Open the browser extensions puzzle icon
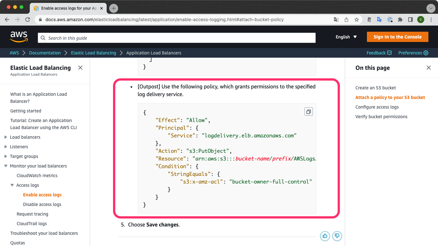The width and height of the screenshot is (438, 246). 400,20
